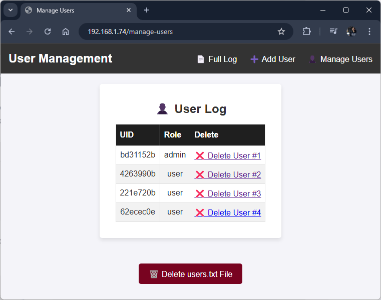The height and width of the screenshot is (300, 381).
Task: Click the plus icon beside Add User
Action: (x=254, y=59)
